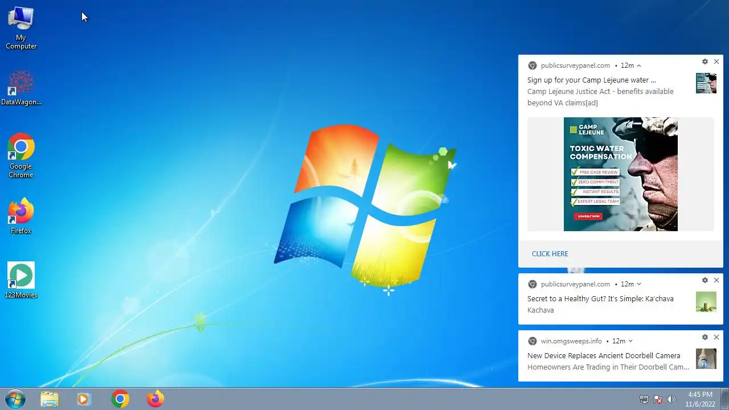The width and height of the screenshot is (729, 410).
Task: Click Chrome icon beside win.omgsweeps.info source
Action: click(533, 341)
